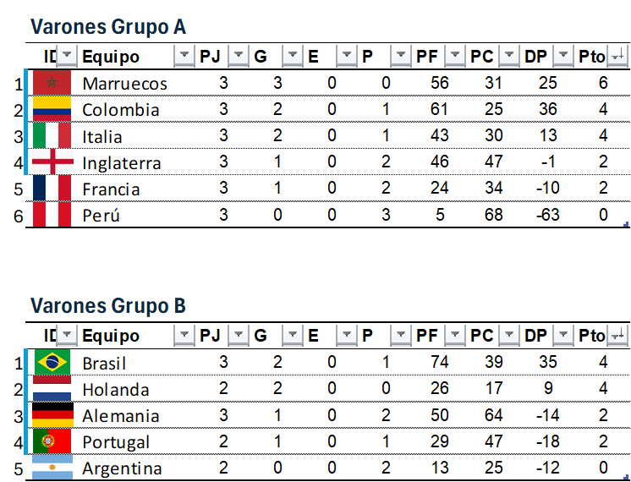Click the Argentina flag icon
Screen dimensions: 631x482
coord(51,468)
